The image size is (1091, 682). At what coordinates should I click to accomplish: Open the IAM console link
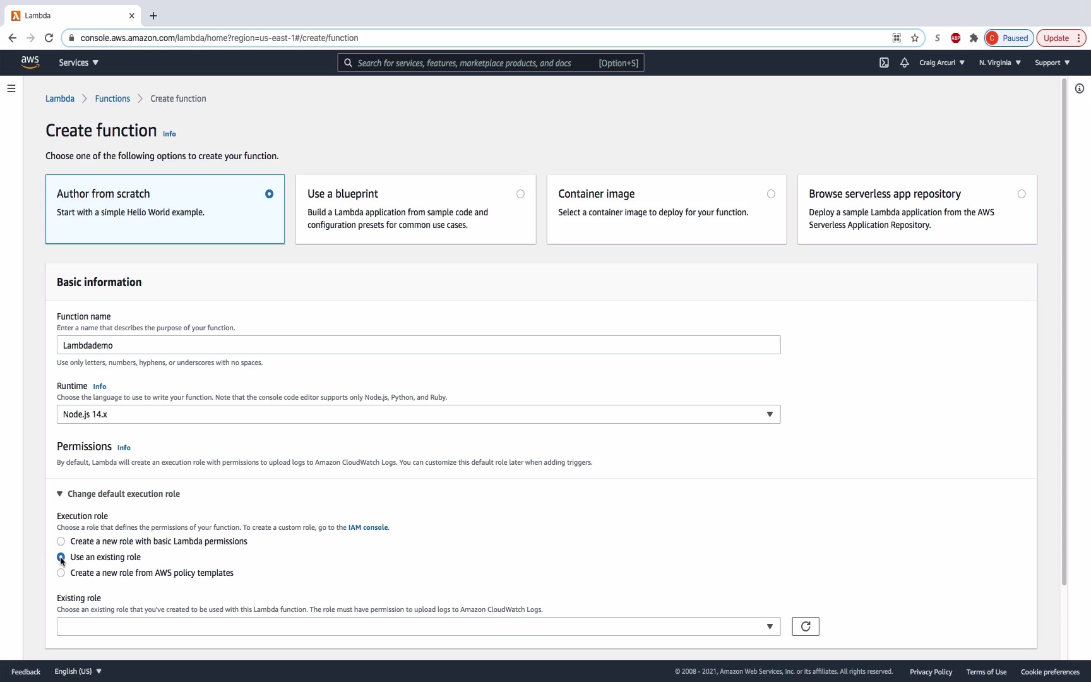[368, 527]
